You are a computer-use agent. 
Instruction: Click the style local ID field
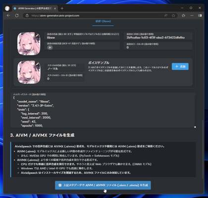tap(64, 77)
